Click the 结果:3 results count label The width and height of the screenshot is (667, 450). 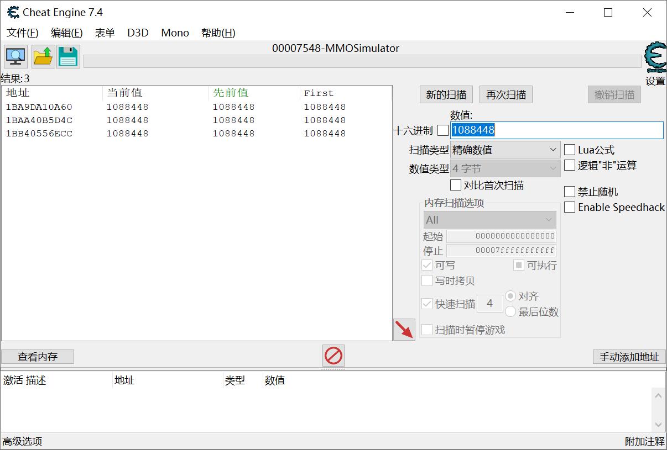[15, 79]
